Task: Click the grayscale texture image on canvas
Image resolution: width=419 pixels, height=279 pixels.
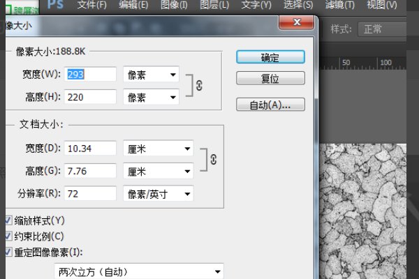Action: (363, 211)
